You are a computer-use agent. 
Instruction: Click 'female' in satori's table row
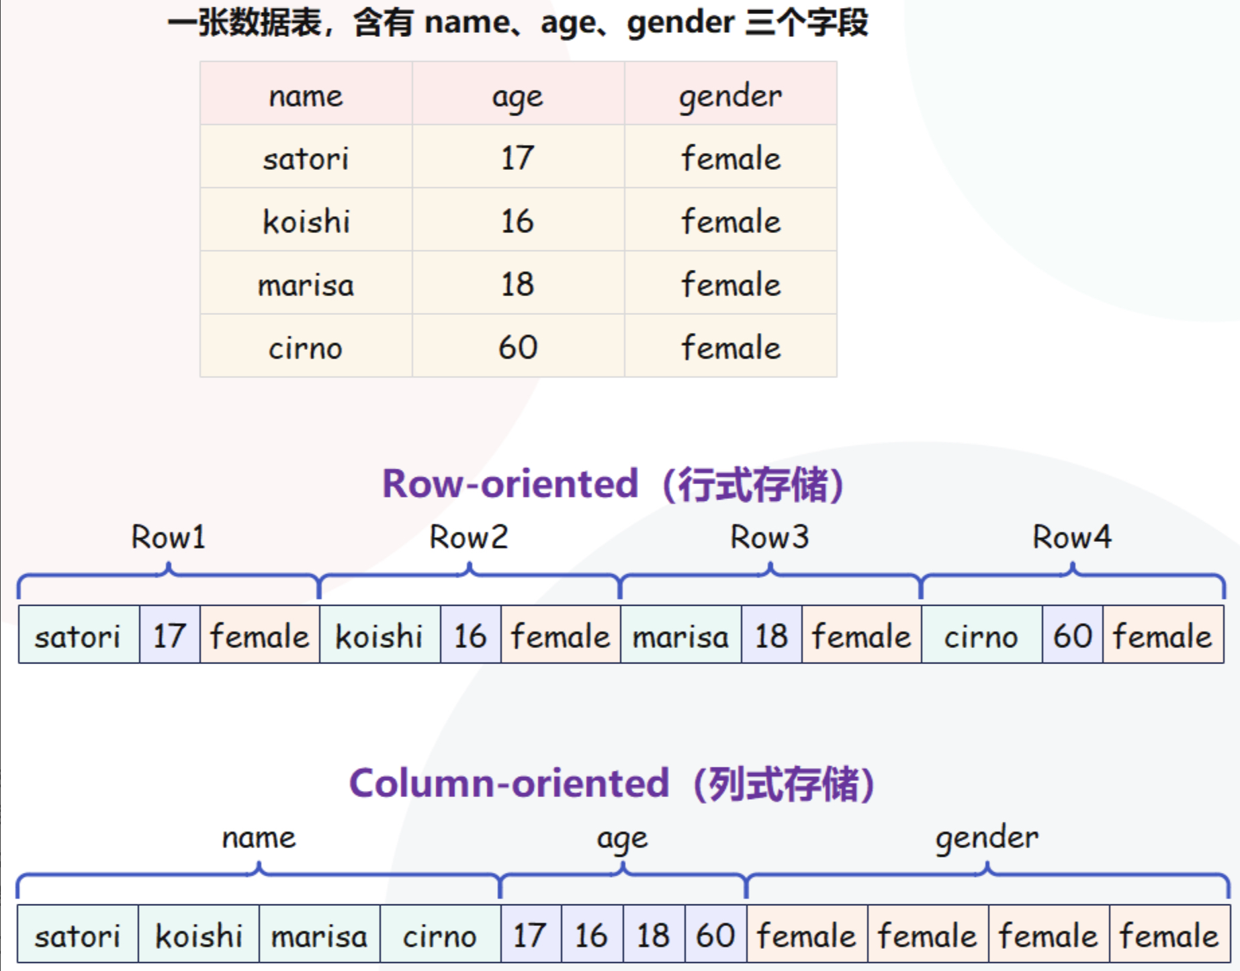(x=731, y=156)
